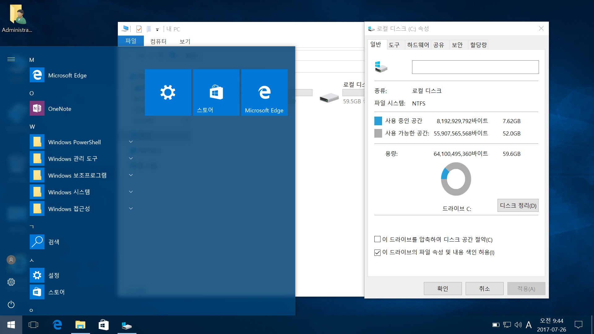Viewport: 594px width, 334px height.
Task: Jump to letter W section header
Action: pos(32,126)
